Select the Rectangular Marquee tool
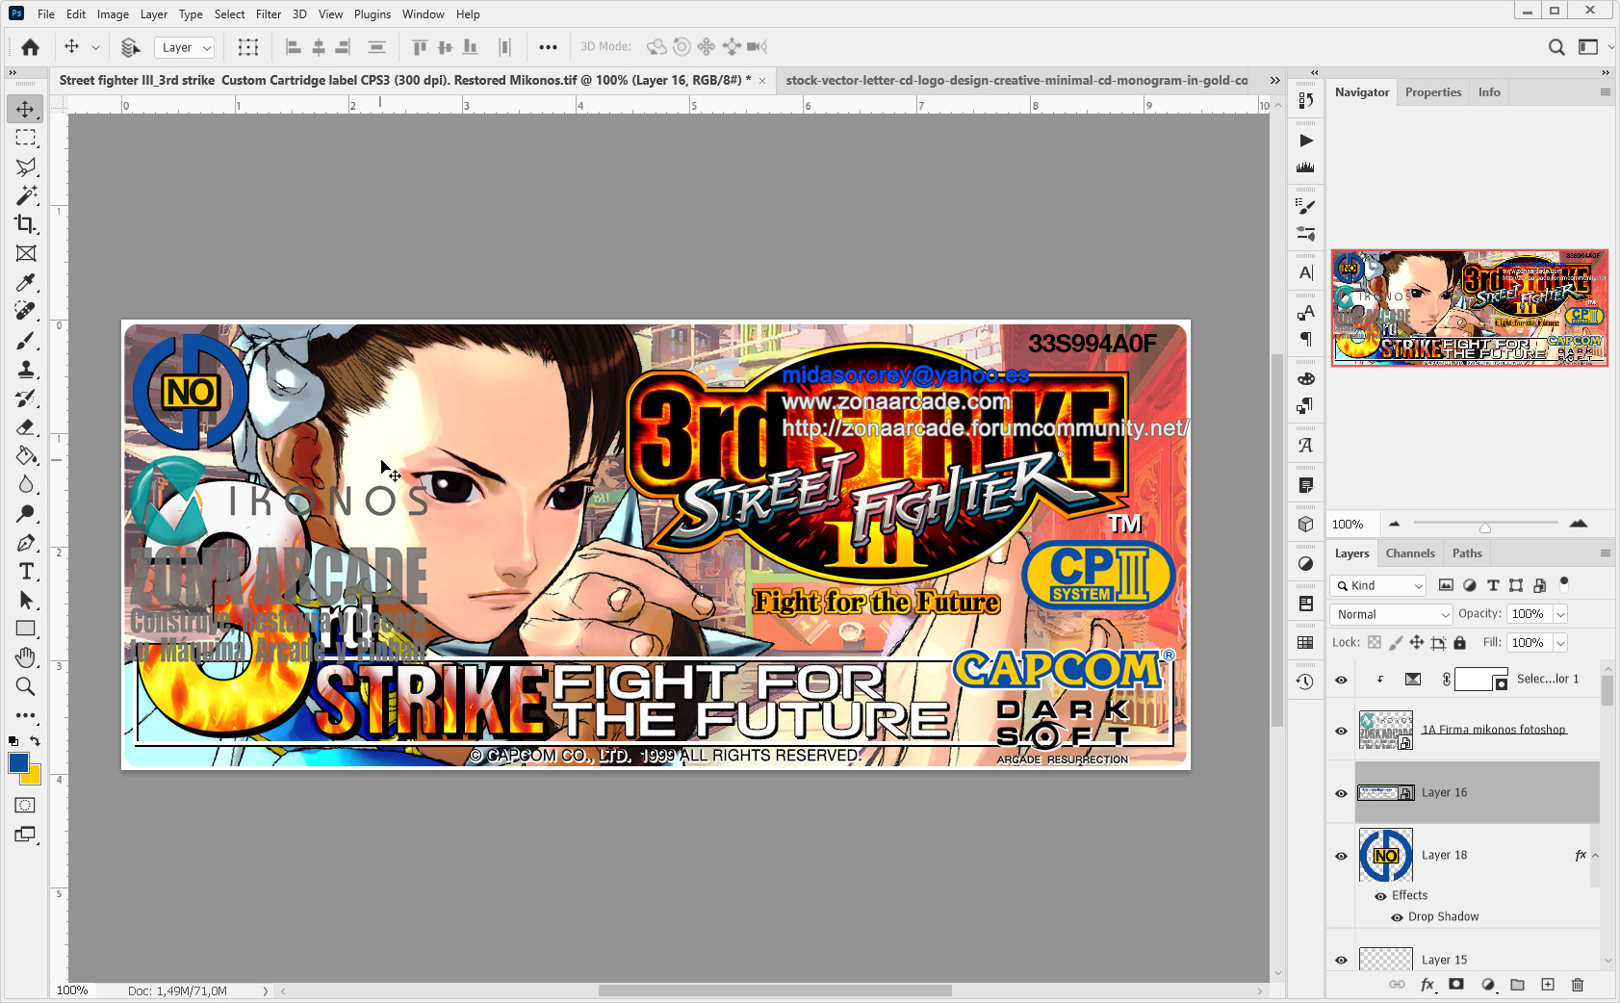The width and height of the screenshot is (1620, 1003). click(x=25, y=138)
